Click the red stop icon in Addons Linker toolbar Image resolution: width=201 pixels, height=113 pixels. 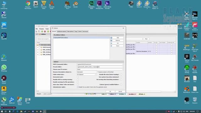pos(45,31)
